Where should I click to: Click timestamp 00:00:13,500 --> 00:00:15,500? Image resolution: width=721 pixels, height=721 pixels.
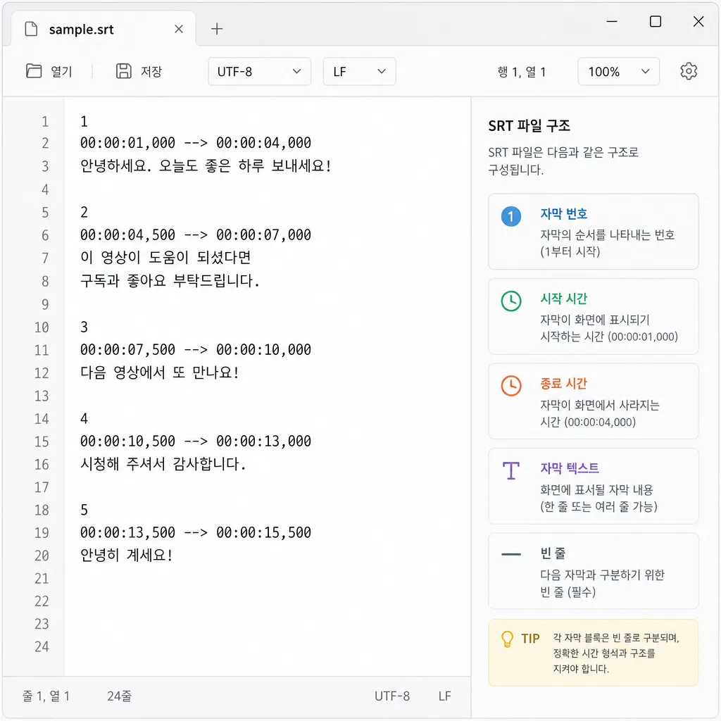(x=196, y=532)
